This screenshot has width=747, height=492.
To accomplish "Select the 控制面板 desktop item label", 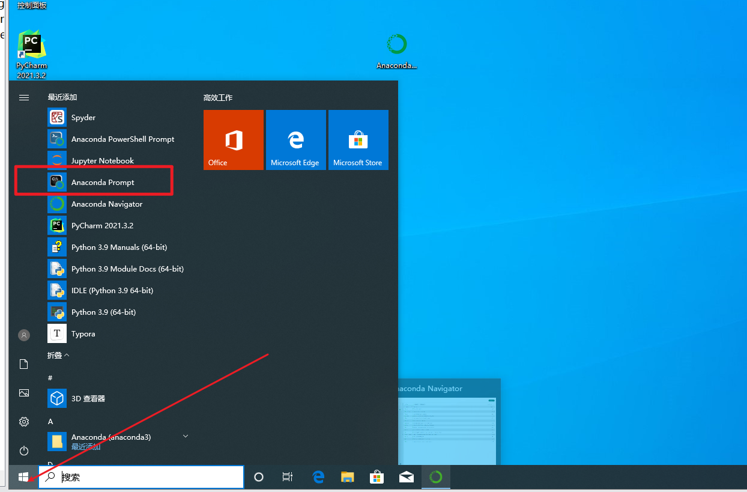I will point(32,5).
